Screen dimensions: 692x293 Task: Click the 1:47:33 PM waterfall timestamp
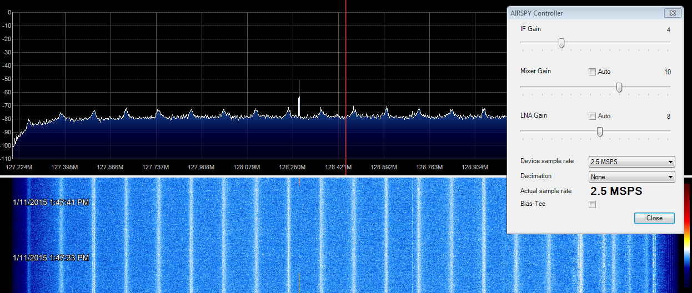click(51, 258)
